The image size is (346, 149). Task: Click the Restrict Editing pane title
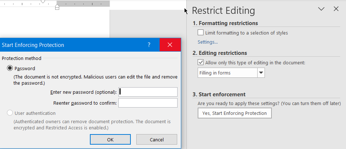tap(223, 11)
